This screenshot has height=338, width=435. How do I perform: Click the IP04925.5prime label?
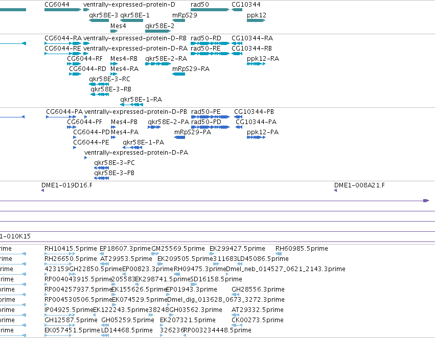coord(69,310)
